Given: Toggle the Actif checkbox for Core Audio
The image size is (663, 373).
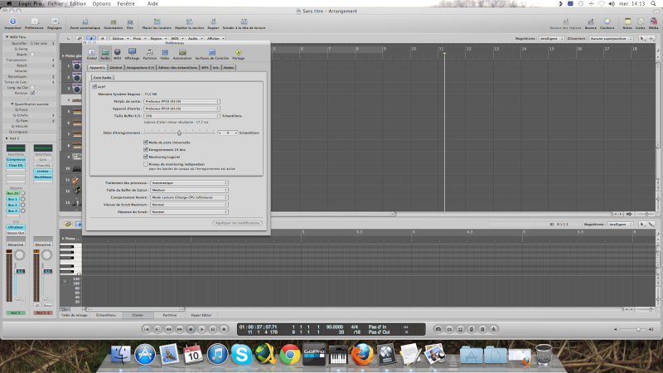Looking at the screenshot, I should click(94, 86).
